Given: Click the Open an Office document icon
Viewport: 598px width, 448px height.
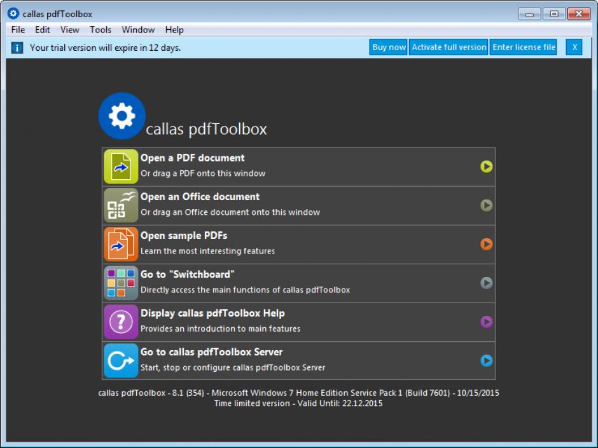Looking at the screenshot, I should click(121, 205).
